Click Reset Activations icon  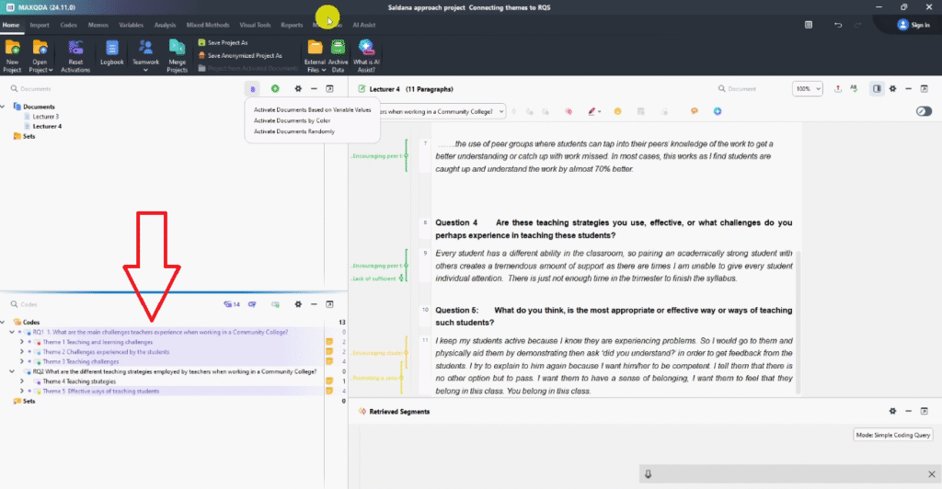click(75, 53)
